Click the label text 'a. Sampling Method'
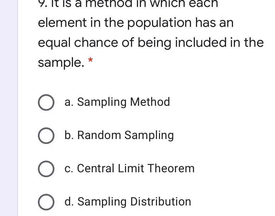Image resolution: width=275 pixels, height=216 pixels. (x=117, y=102)
